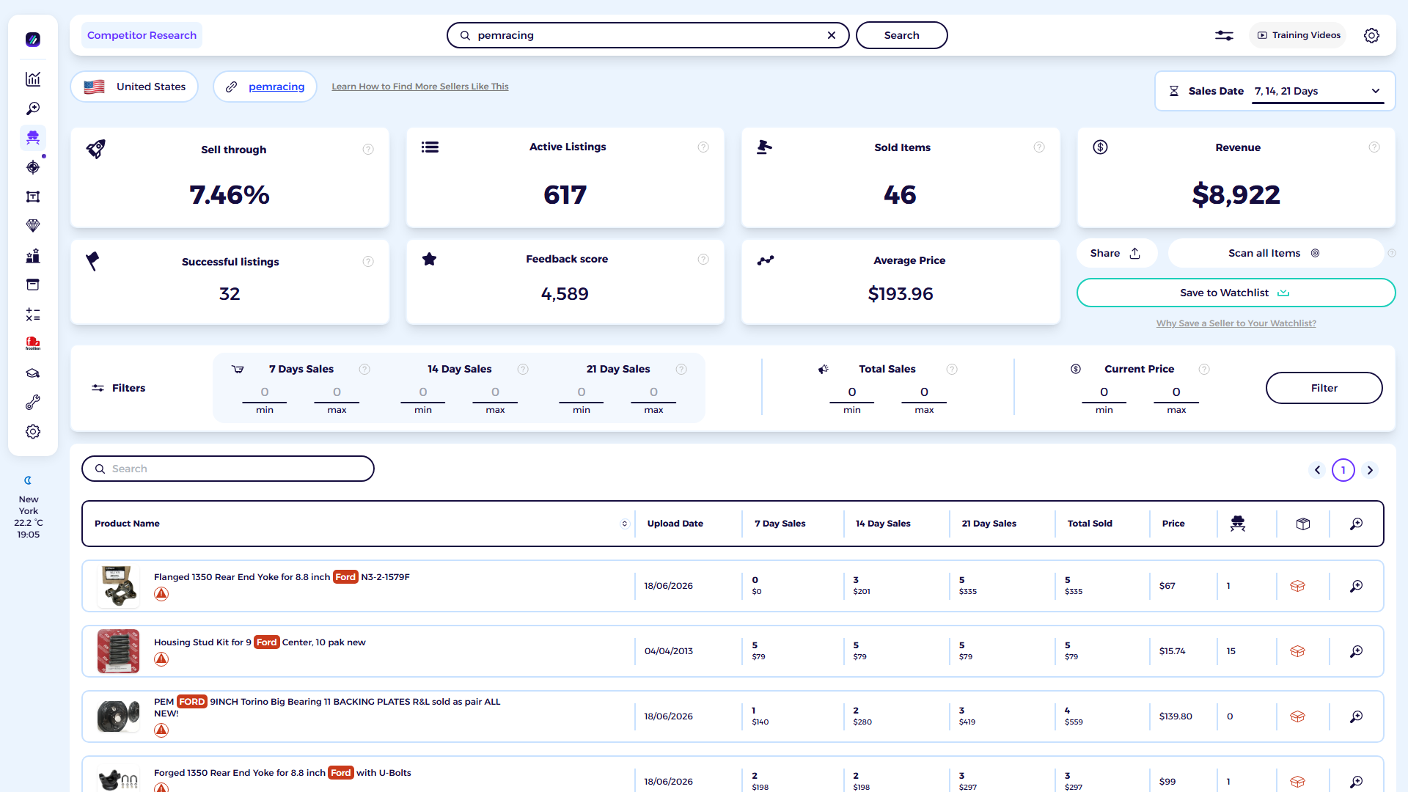The image size is (1408, 792).
Task: Click the Search button
Action: pyautogui.click(x=901, y=35)
